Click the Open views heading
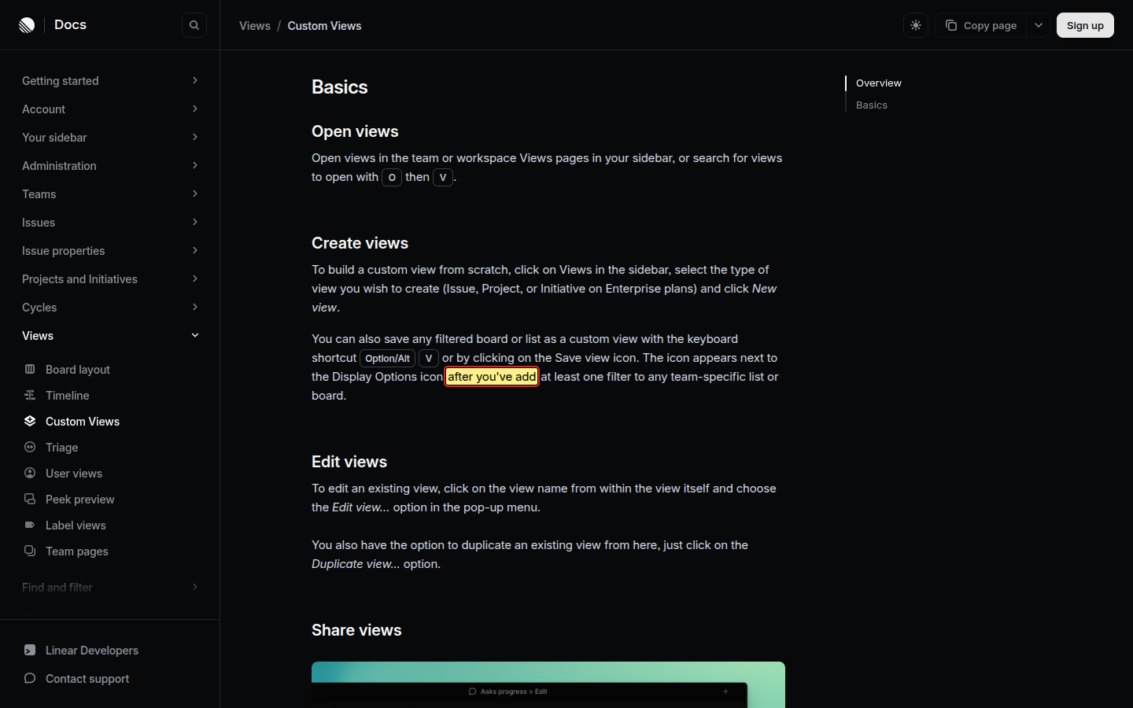This screenshot has height=708, width=1133. pyautogui.click(x=355, y=131)
